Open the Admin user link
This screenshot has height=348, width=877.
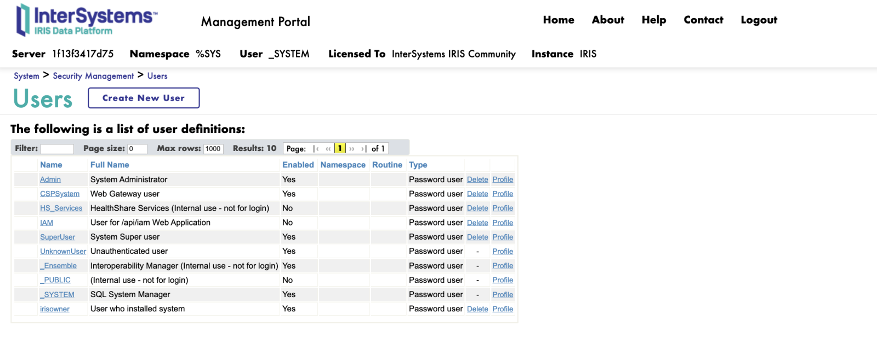pos(50,179)
